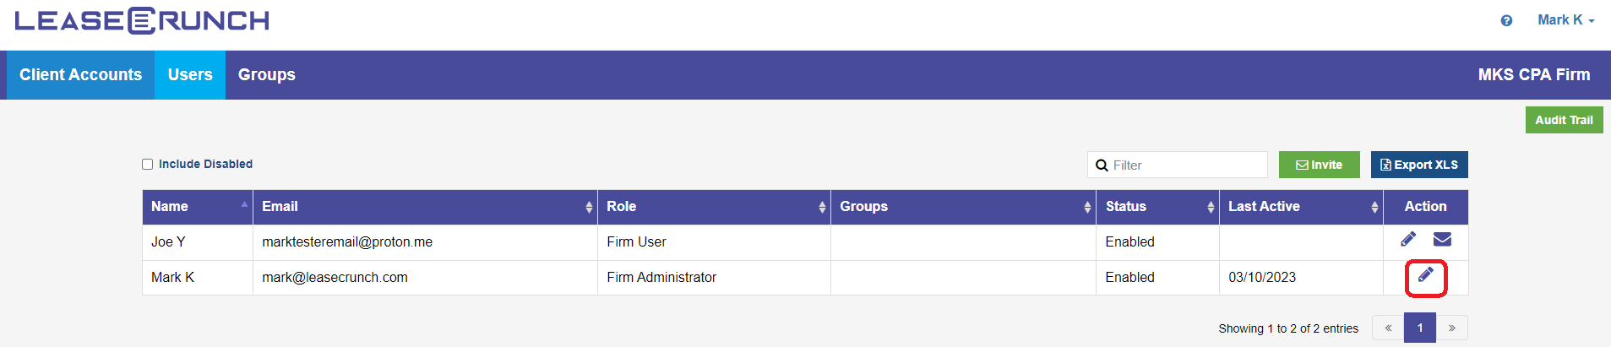Image resolution: width=1611 pixels, height=347 pixels.
Task: Sort the table by Role column
Action: pos(715,207)
